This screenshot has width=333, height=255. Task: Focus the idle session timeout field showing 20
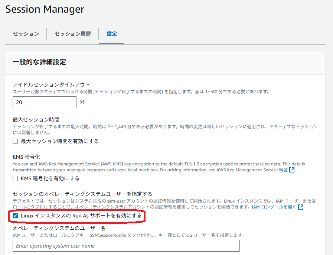(x=45, y=102)
